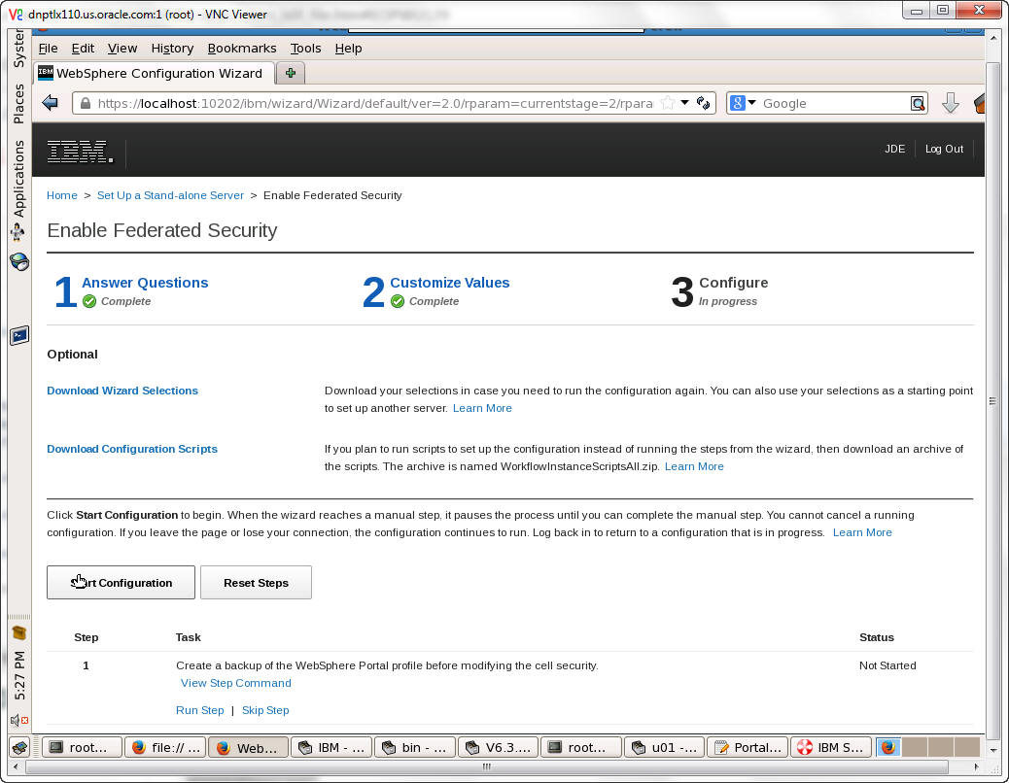Open the Tools menu

pyautogui.click(x=305, y=49)
